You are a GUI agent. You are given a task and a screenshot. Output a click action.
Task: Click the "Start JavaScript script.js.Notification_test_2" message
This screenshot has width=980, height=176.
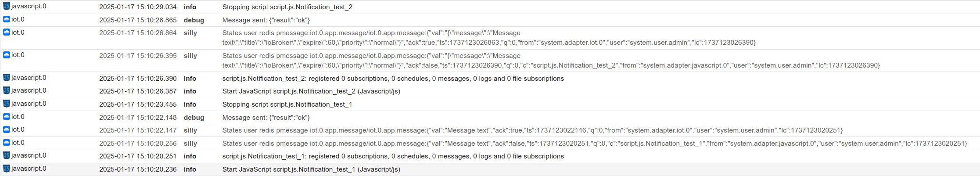(x=311, y=91)
